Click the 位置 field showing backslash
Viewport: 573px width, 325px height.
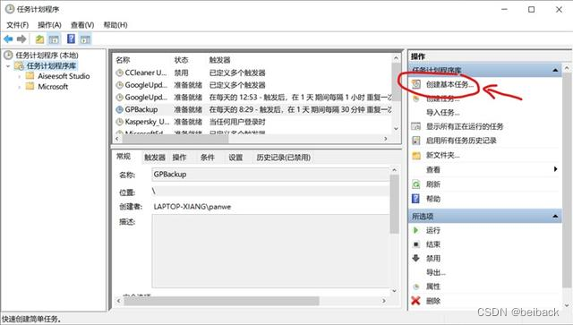(x=270, y=192)
